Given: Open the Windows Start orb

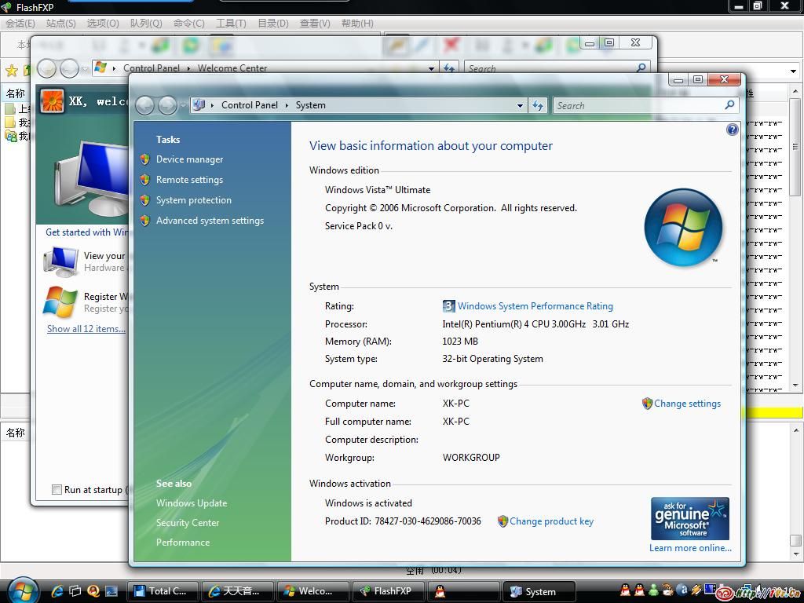Looking at the screenshot, I should point(23,590).
